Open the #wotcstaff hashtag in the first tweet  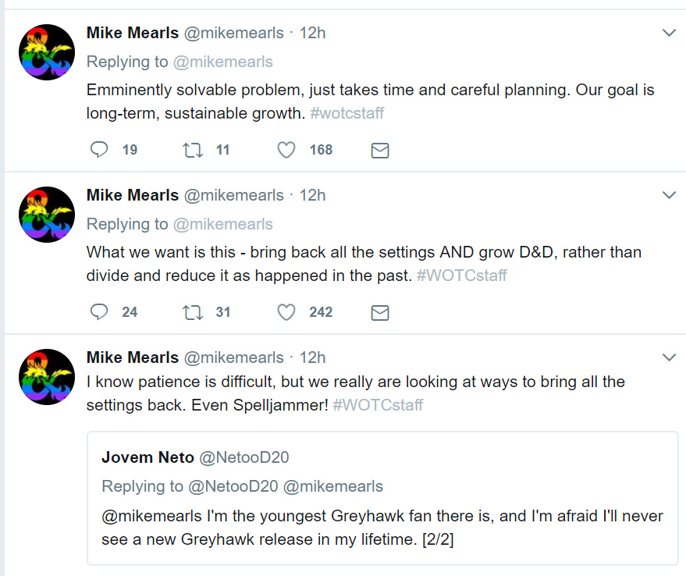347,113
